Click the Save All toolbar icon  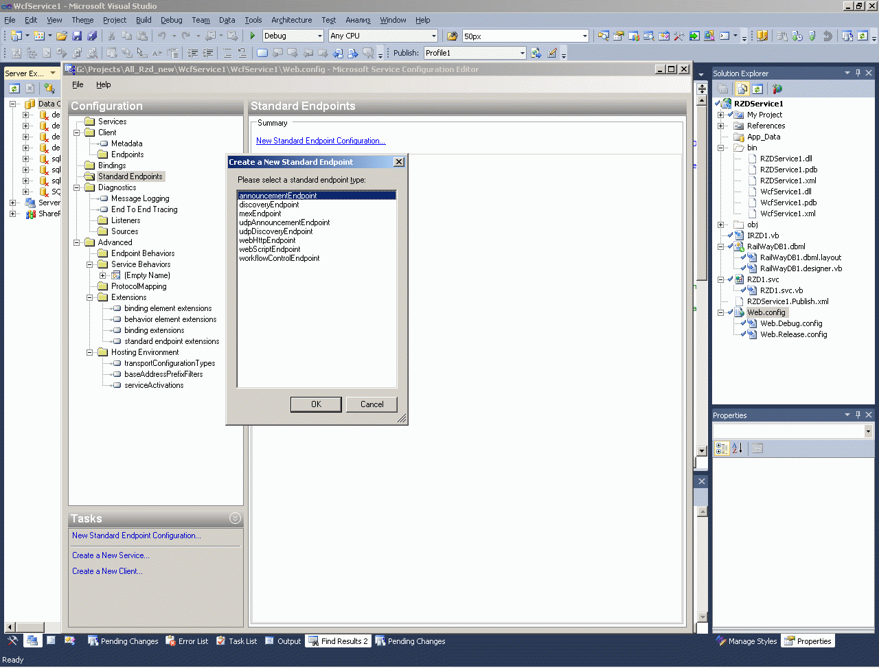[91, 36]
